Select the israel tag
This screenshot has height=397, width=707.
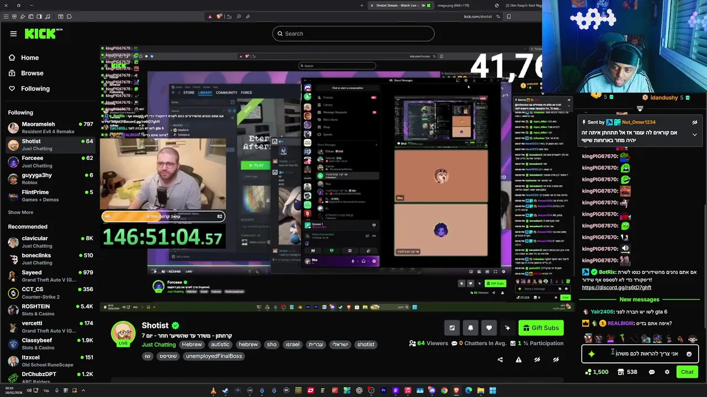pyautogui.click(x=292, y=345)
